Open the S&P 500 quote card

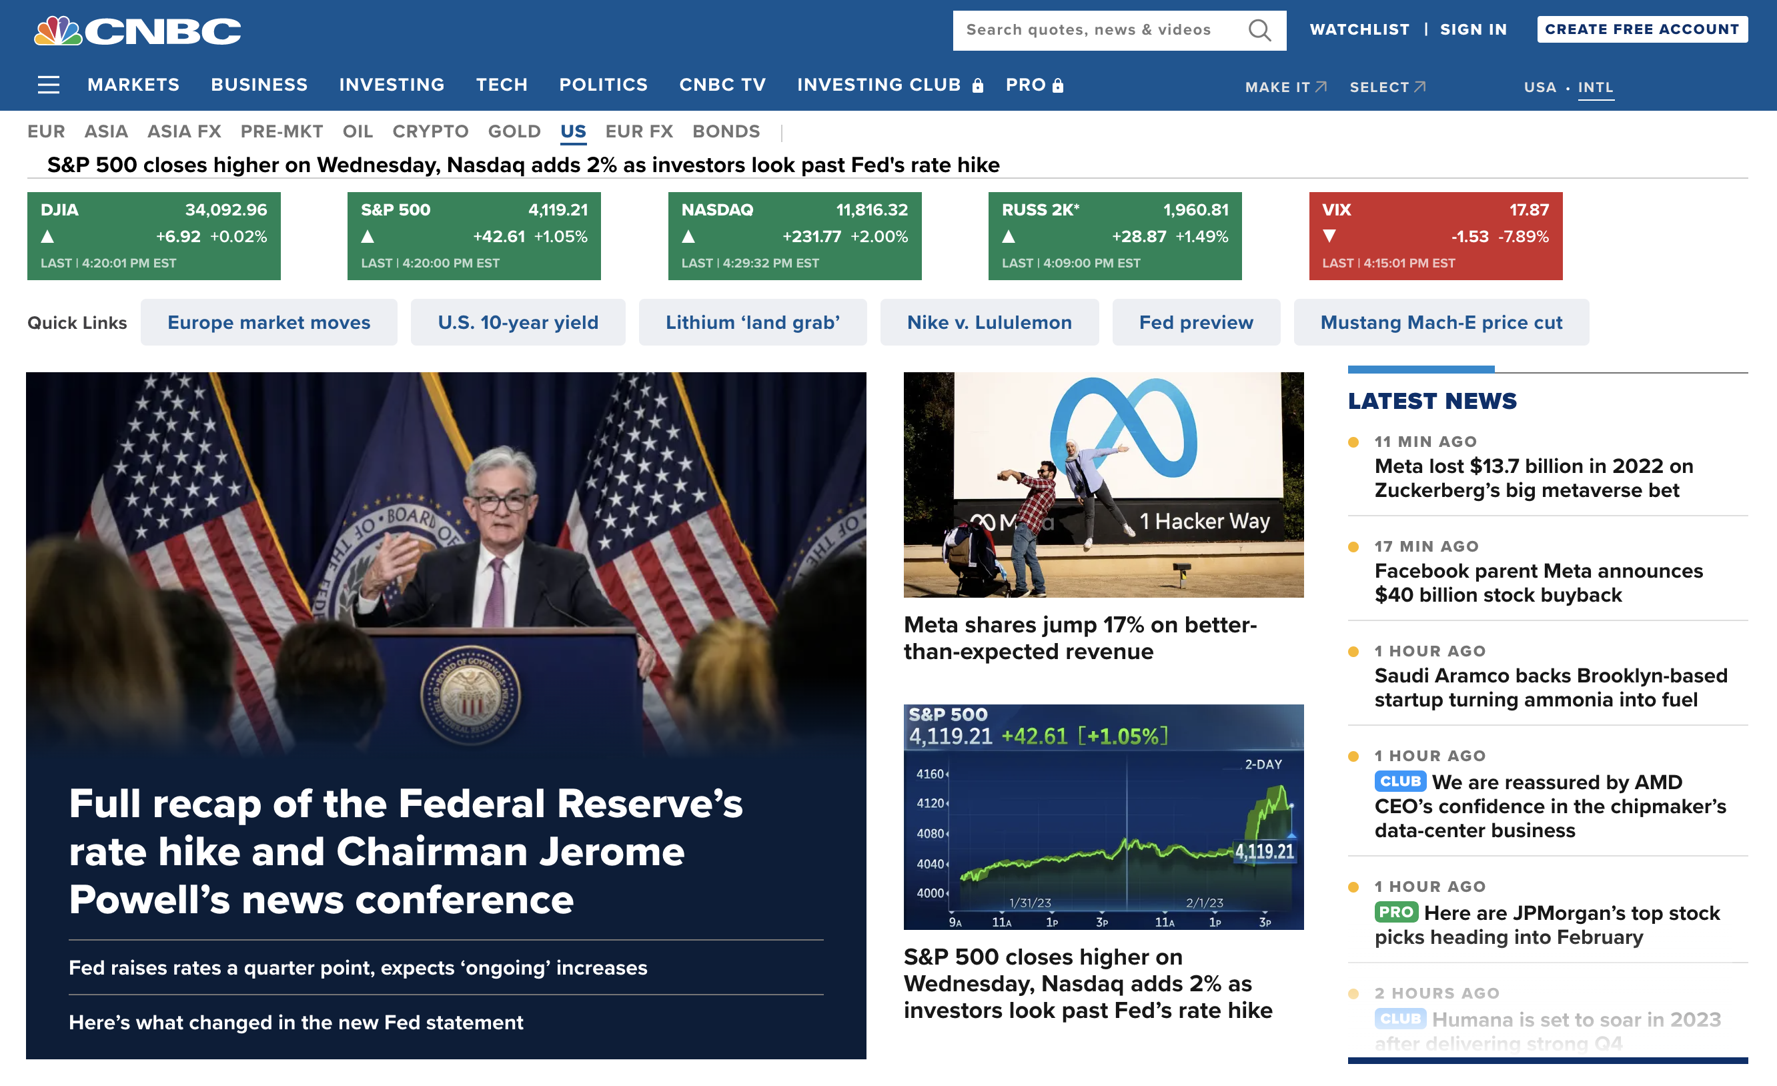tap(474, 235)
